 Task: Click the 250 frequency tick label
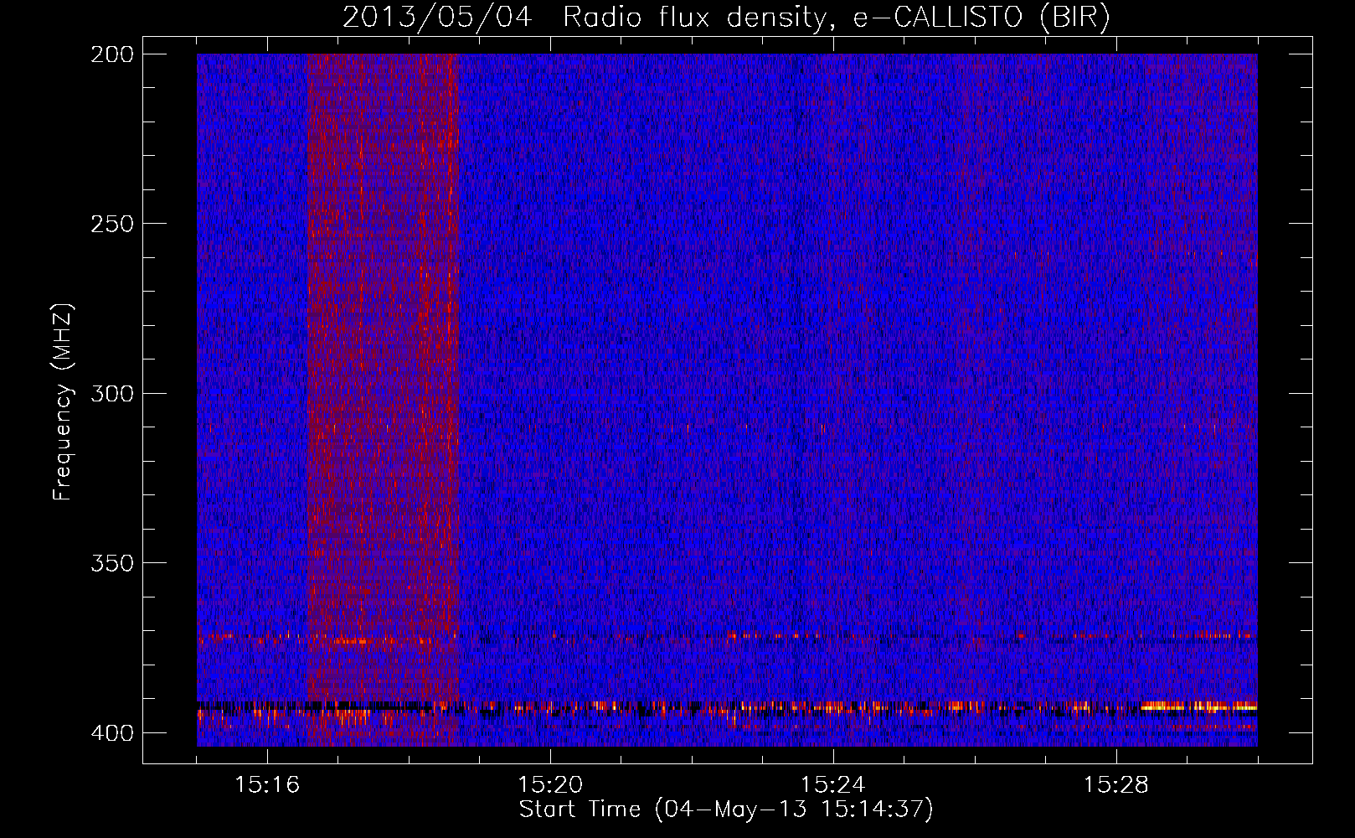click(x=111, y=224)
